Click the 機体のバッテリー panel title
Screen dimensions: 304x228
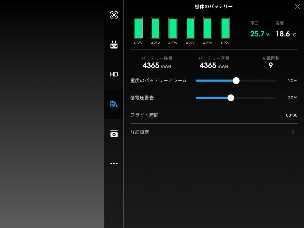pos(214,7)
